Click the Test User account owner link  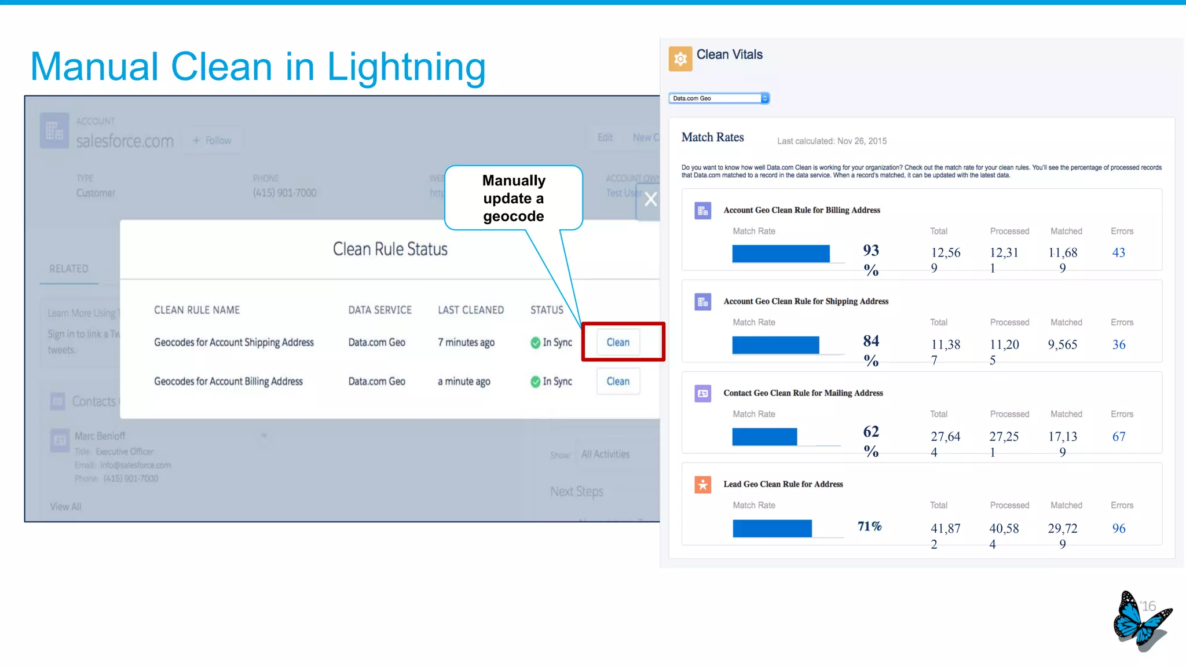pos(624,193)
